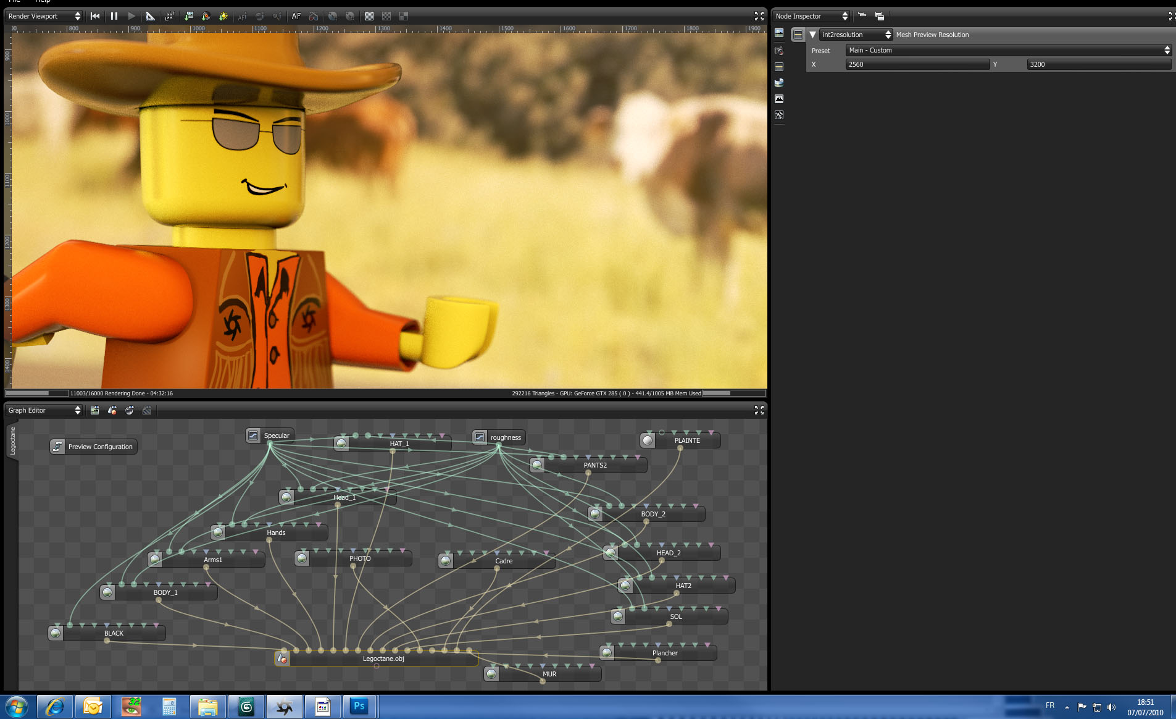
Task: Open the int2resolution node type dropdown
Action: 856,35
